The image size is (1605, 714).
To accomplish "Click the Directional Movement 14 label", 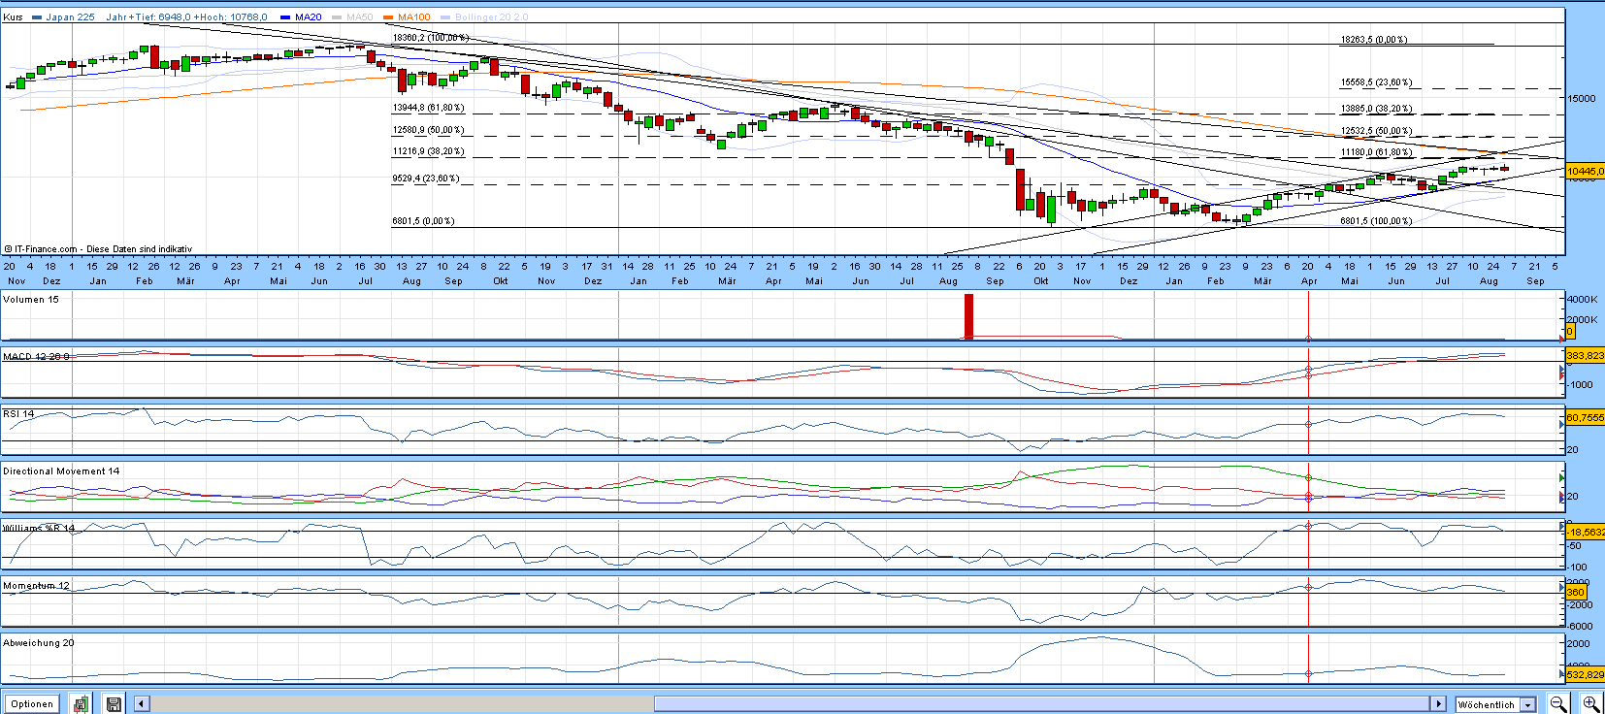I will tap(61, 471).
